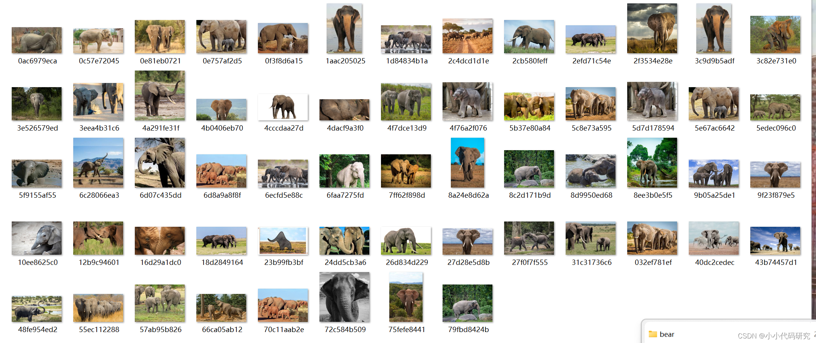816x343 pixels.
Task: Select image 3e526579ed
Action: (37, 104)
